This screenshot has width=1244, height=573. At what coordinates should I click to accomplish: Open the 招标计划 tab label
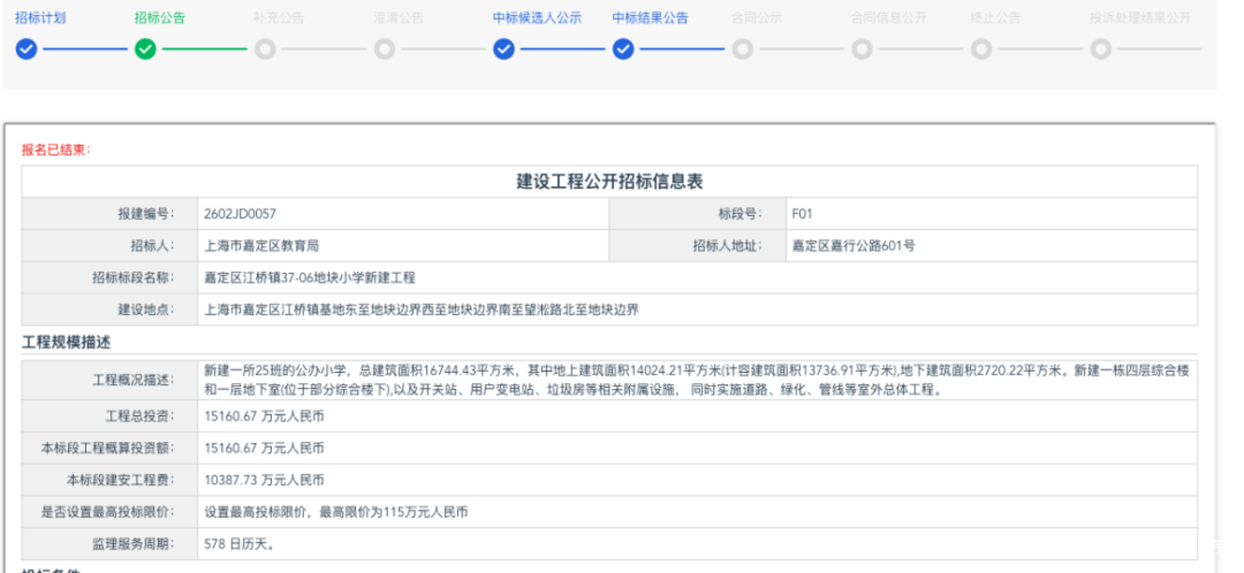pos(41,18)
